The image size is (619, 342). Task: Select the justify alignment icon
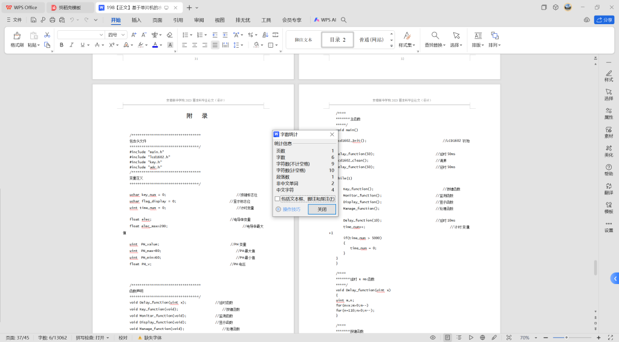215,45
